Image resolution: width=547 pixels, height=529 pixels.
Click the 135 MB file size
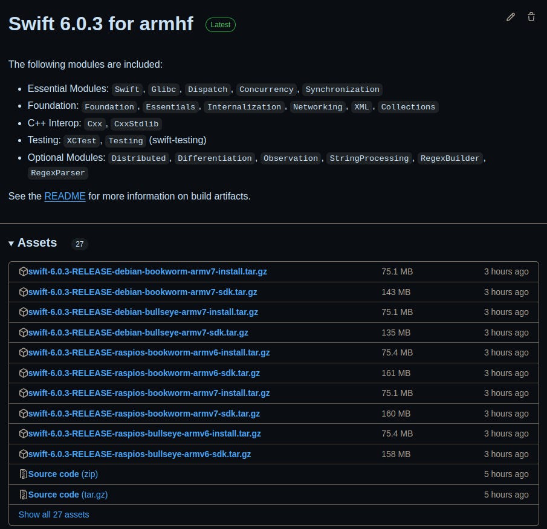396,333
